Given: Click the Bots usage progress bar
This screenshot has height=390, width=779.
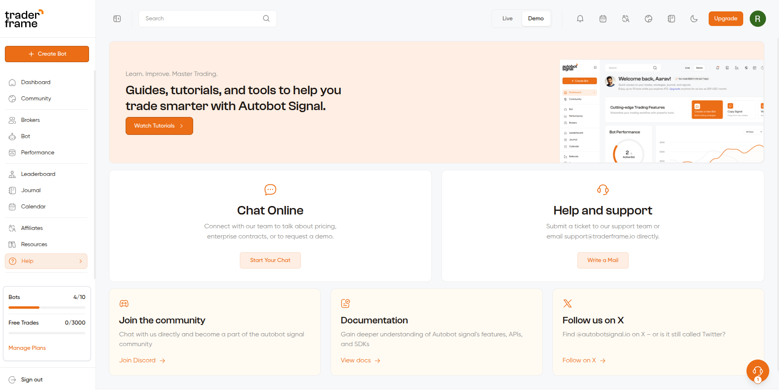Looking at the screenshot, I should [47, 308].
